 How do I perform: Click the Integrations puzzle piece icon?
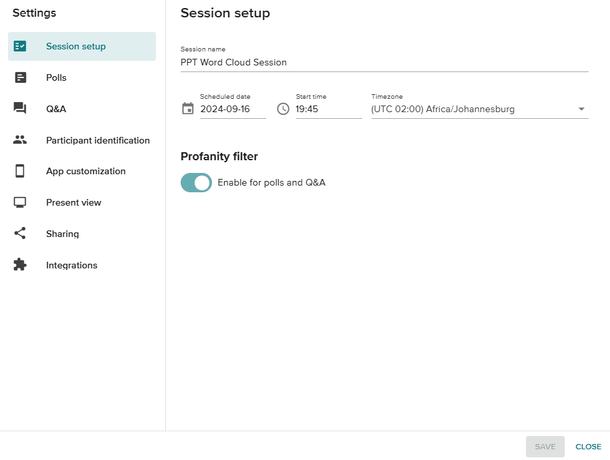(x=20, y=264)
